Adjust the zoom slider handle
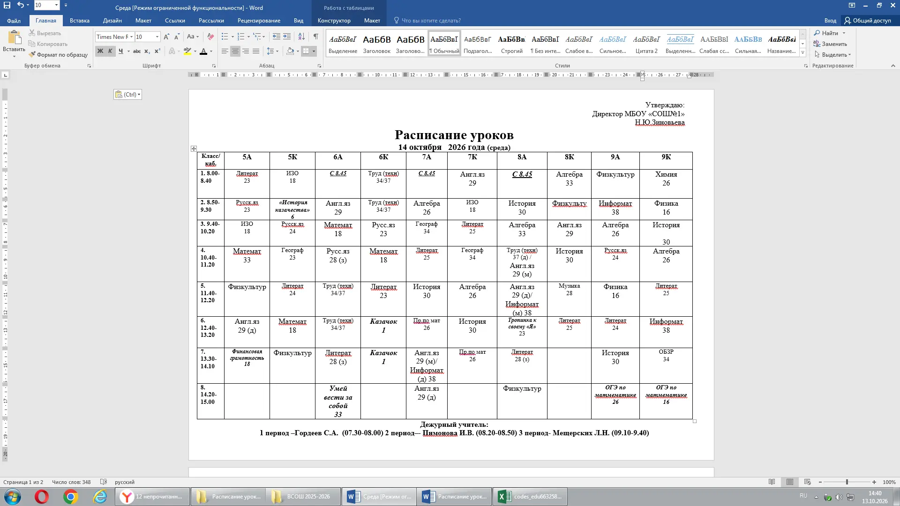This screenshot has height=506, width=900. (x=847, y=482)
